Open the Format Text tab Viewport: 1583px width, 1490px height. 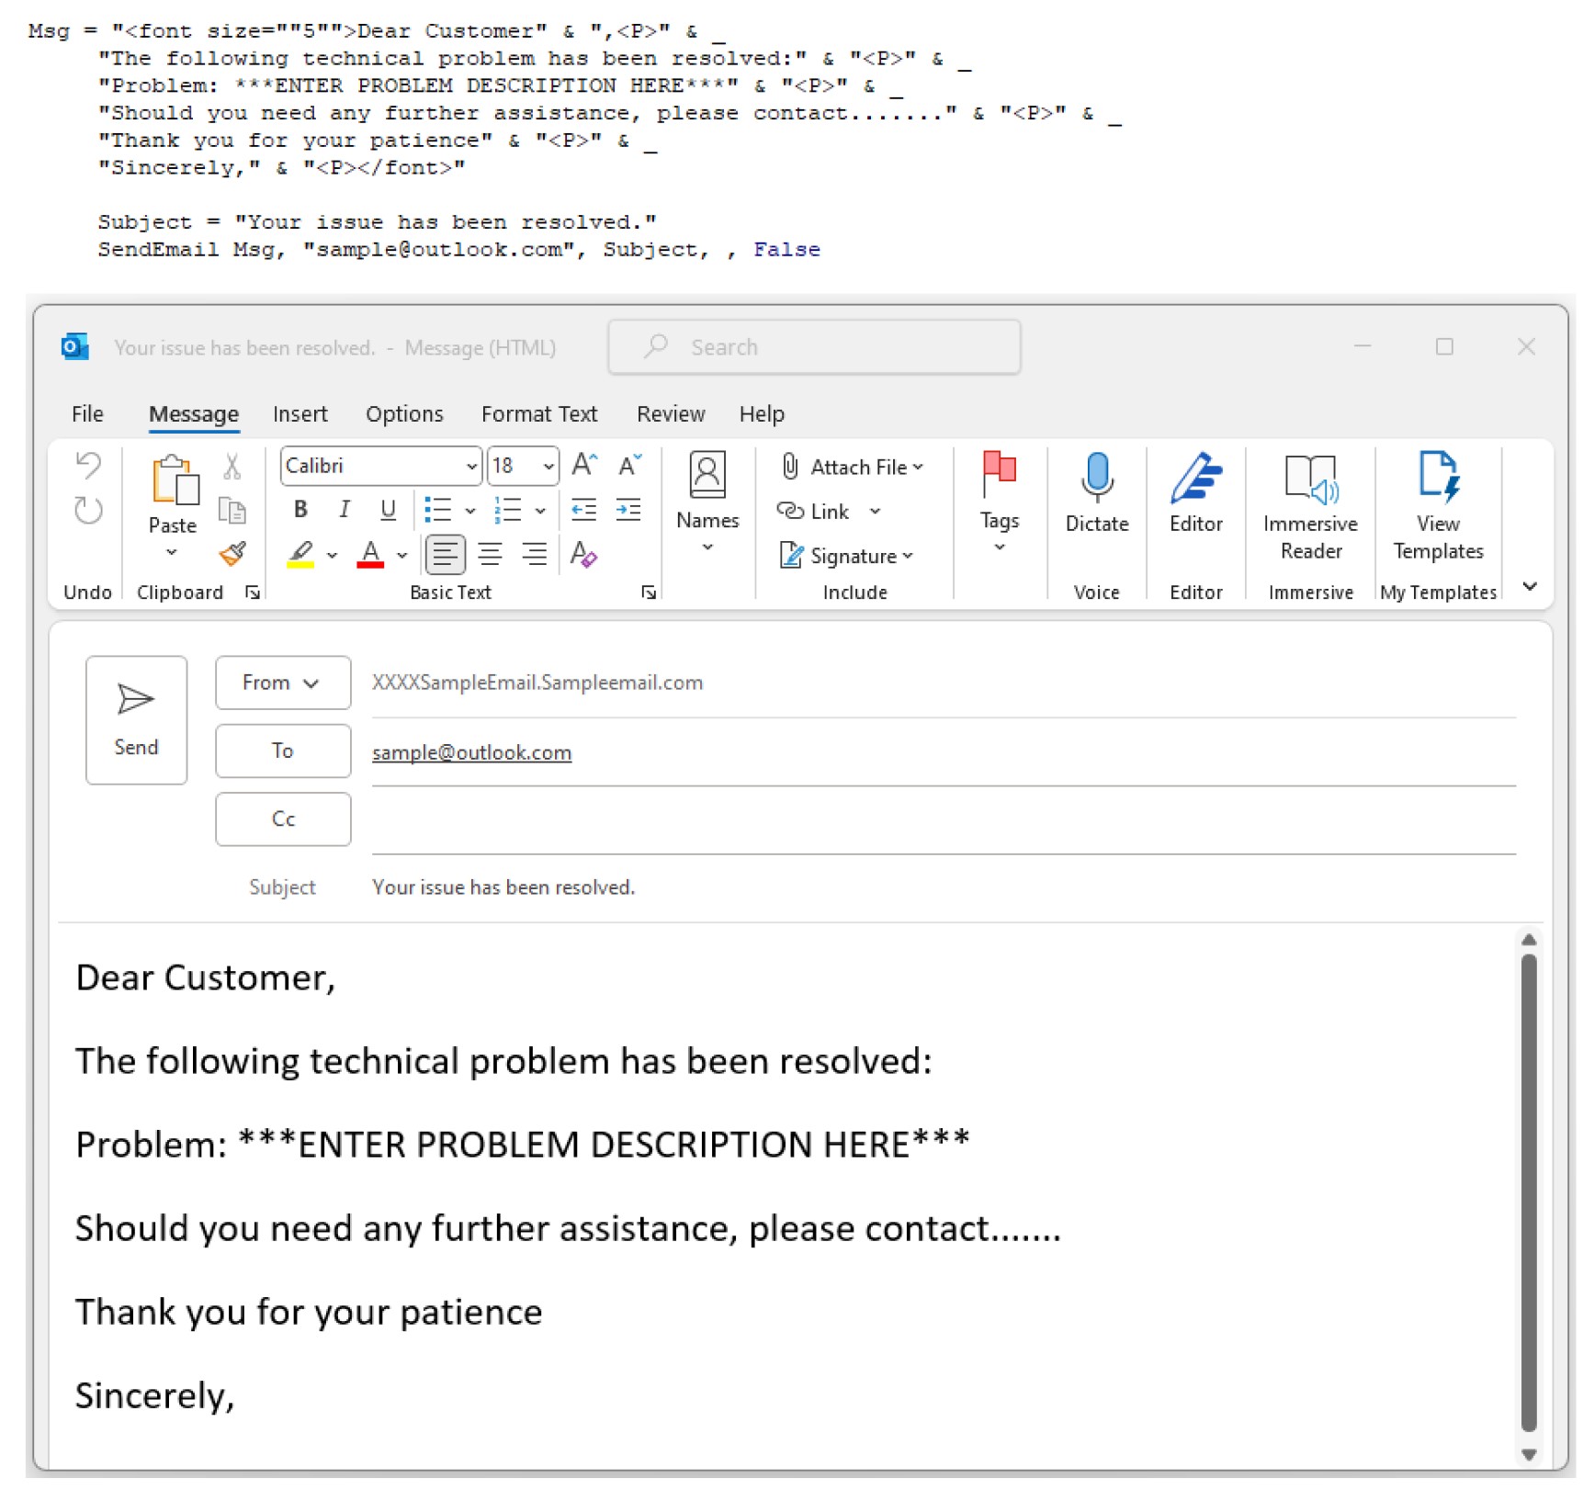tap(538, 414)
